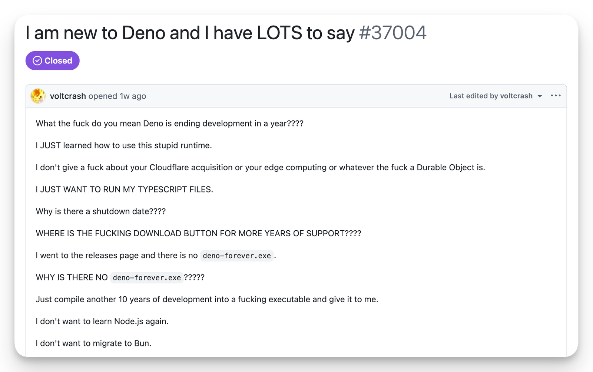
Task: Click the 'migrate to Bun' line
Action: (x=94, y=343)
